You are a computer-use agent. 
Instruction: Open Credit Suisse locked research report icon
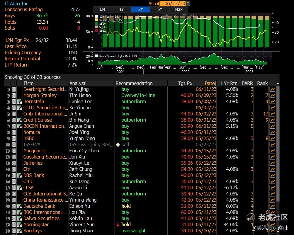(20, 120)
